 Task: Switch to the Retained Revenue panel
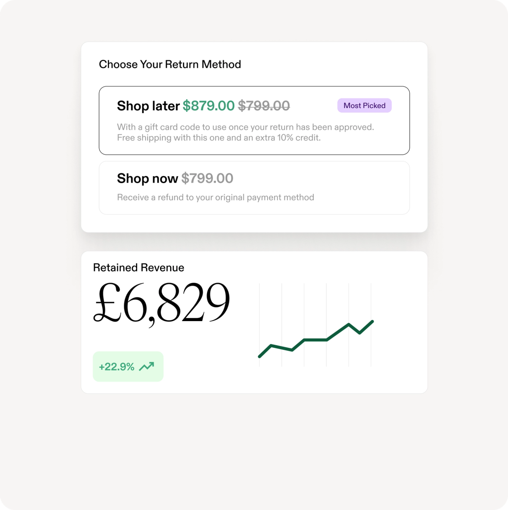pyautogui.click(x=254, y=321)
